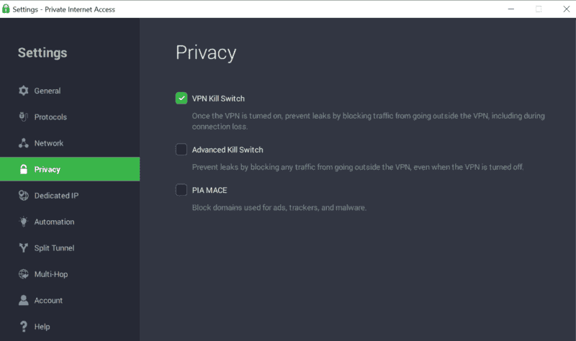Click the Help question mark icon

click(x=24, y=327)
